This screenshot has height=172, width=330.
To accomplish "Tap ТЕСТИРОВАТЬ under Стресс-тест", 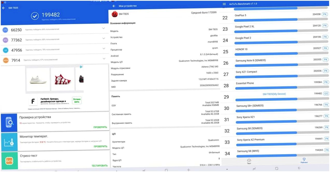I will click(x=100, y=166).
